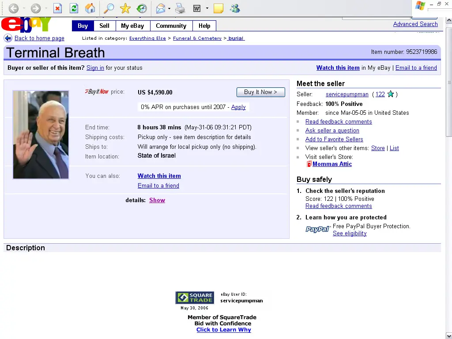This screenshot has height=339, width=452.
Task: Click the Sign in link
Action: pos(95,68)
